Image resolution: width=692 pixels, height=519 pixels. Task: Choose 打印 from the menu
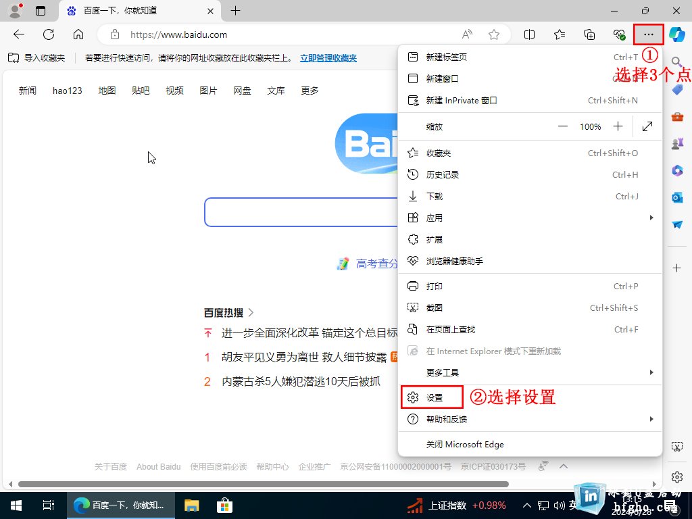pos(530,287)
